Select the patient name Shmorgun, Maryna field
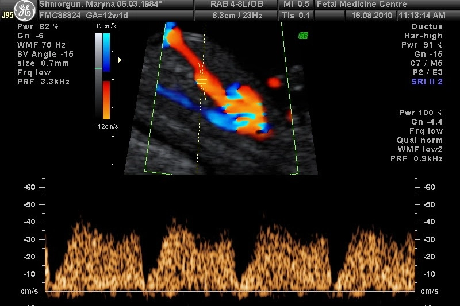The width and height of the screenshot is (460, 306). coord(101,5)
